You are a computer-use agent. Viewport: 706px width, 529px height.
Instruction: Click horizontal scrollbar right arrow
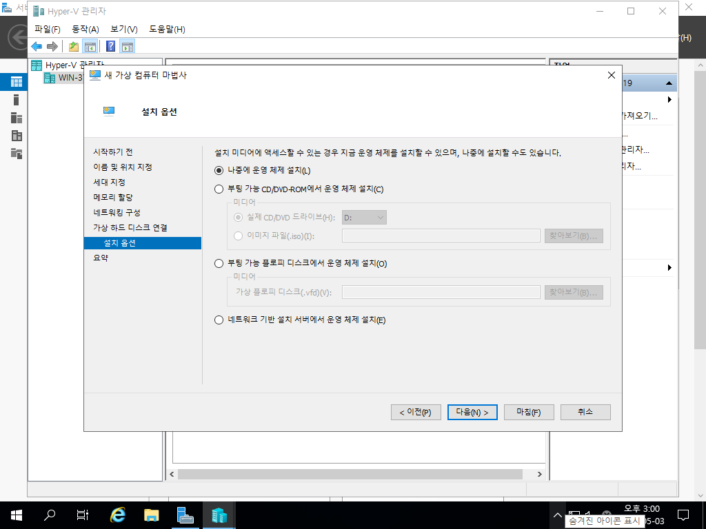(539, 474)
